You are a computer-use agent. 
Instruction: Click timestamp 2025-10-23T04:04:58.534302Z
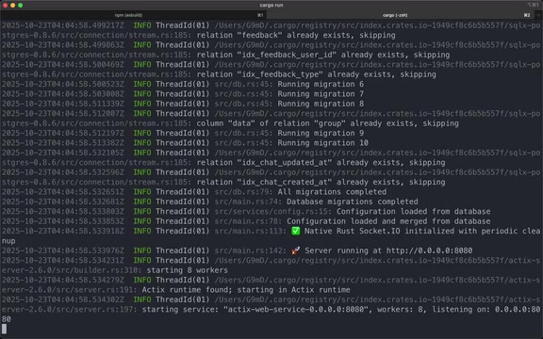point(63,299)
